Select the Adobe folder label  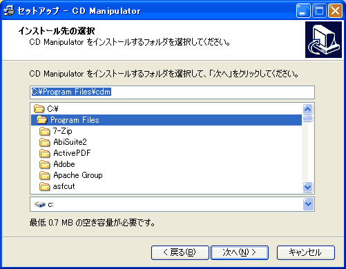pyautogui.click(x=64, y=164)
